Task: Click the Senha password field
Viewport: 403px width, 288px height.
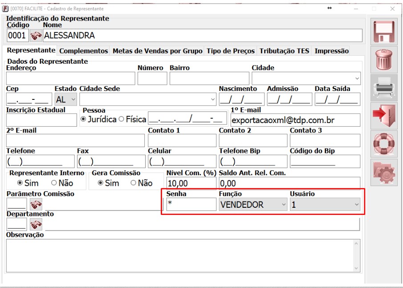Action: [191, 205]
